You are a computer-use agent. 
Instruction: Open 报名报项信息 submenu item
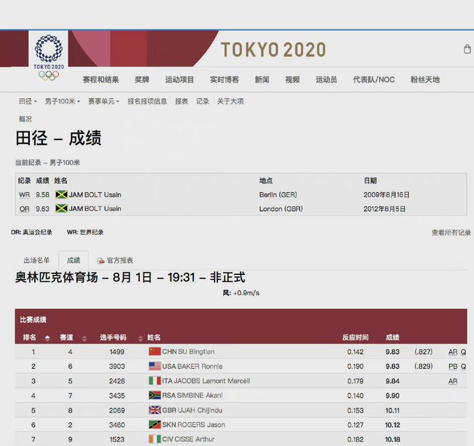click(x=147, y=102)
